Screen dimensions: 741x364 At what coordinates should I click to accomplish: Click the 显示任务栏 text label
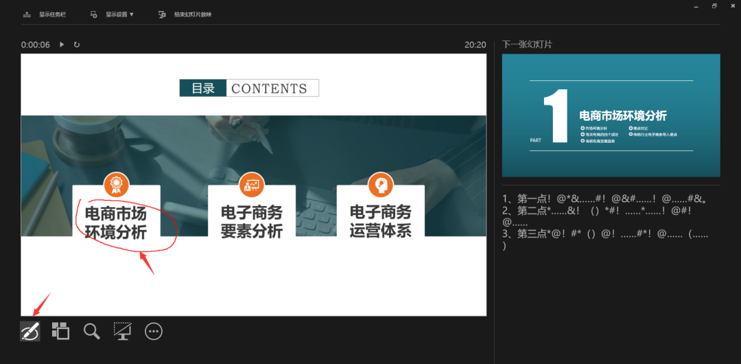tap(52, 14)
